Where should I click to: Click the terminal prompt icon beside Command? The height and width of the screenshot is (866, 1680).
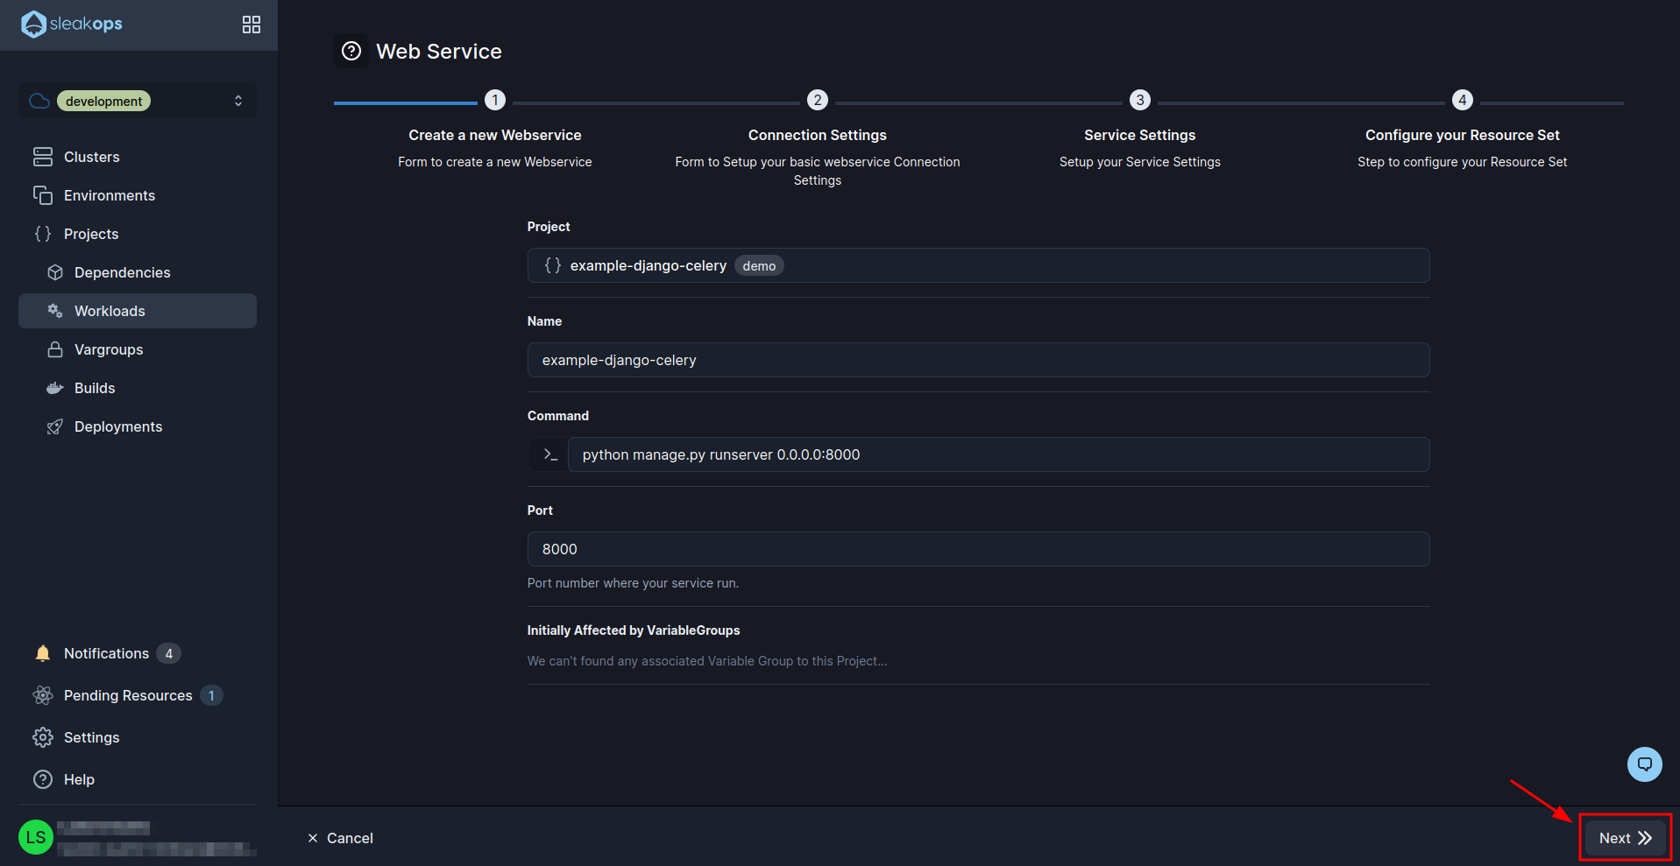click(x=549, y=454)
